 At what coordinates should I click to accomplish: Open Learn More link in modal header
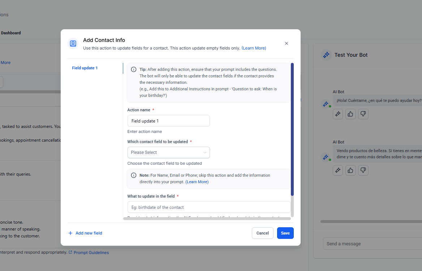[254, 48]
